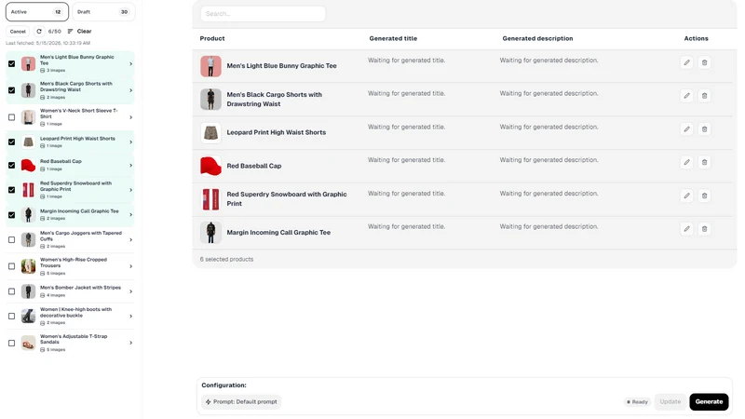Check Men's Bomber Jacket with Stripes

11,291
